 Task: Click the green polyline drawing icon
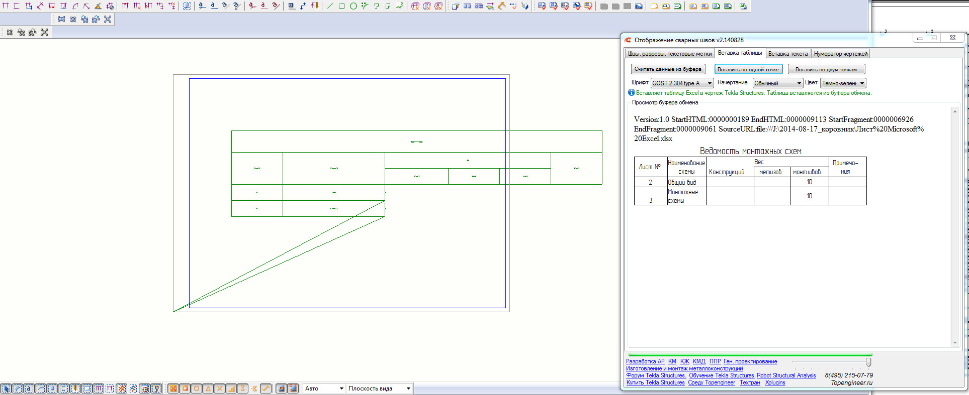(399, 6)
